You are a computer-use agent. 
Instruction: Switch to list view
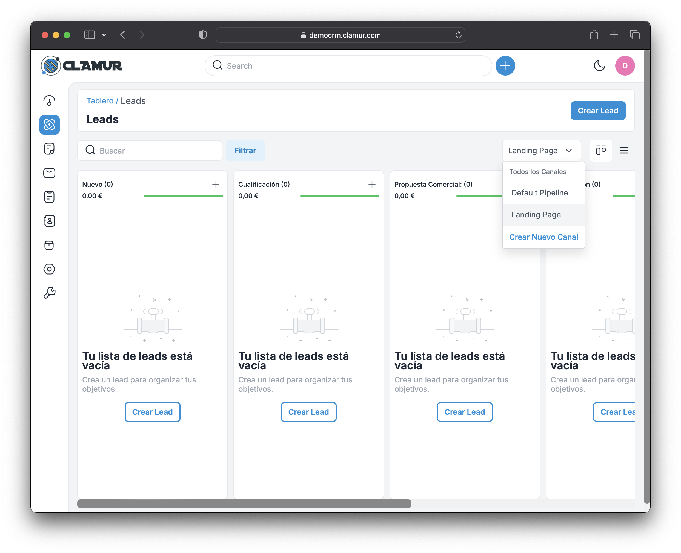tap(624, 150)
